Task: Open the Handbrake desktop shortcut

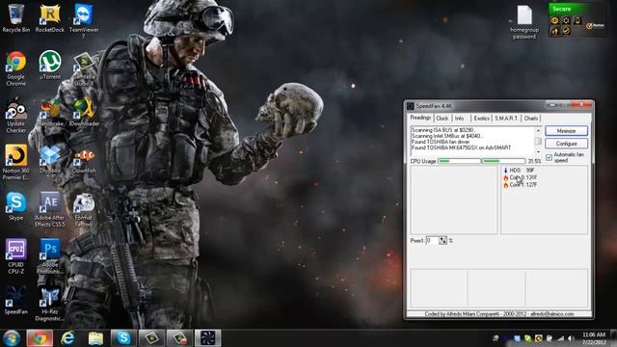Action: tap(50, 112)
